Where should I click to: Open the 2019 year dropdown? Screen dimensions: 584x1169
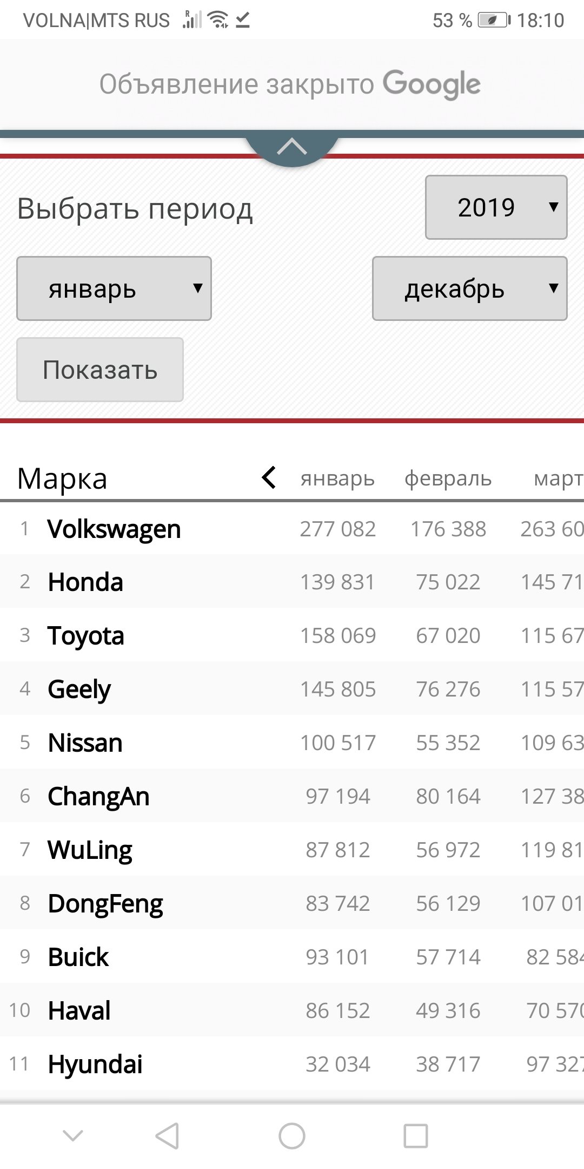tap(496, 207)
